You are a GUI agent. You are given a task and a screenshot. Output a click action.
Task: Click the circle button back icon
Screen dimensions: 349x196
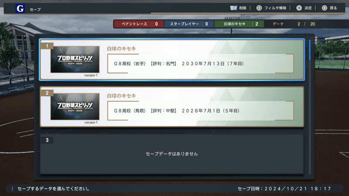pyautogui.click(x=324, y=8)
